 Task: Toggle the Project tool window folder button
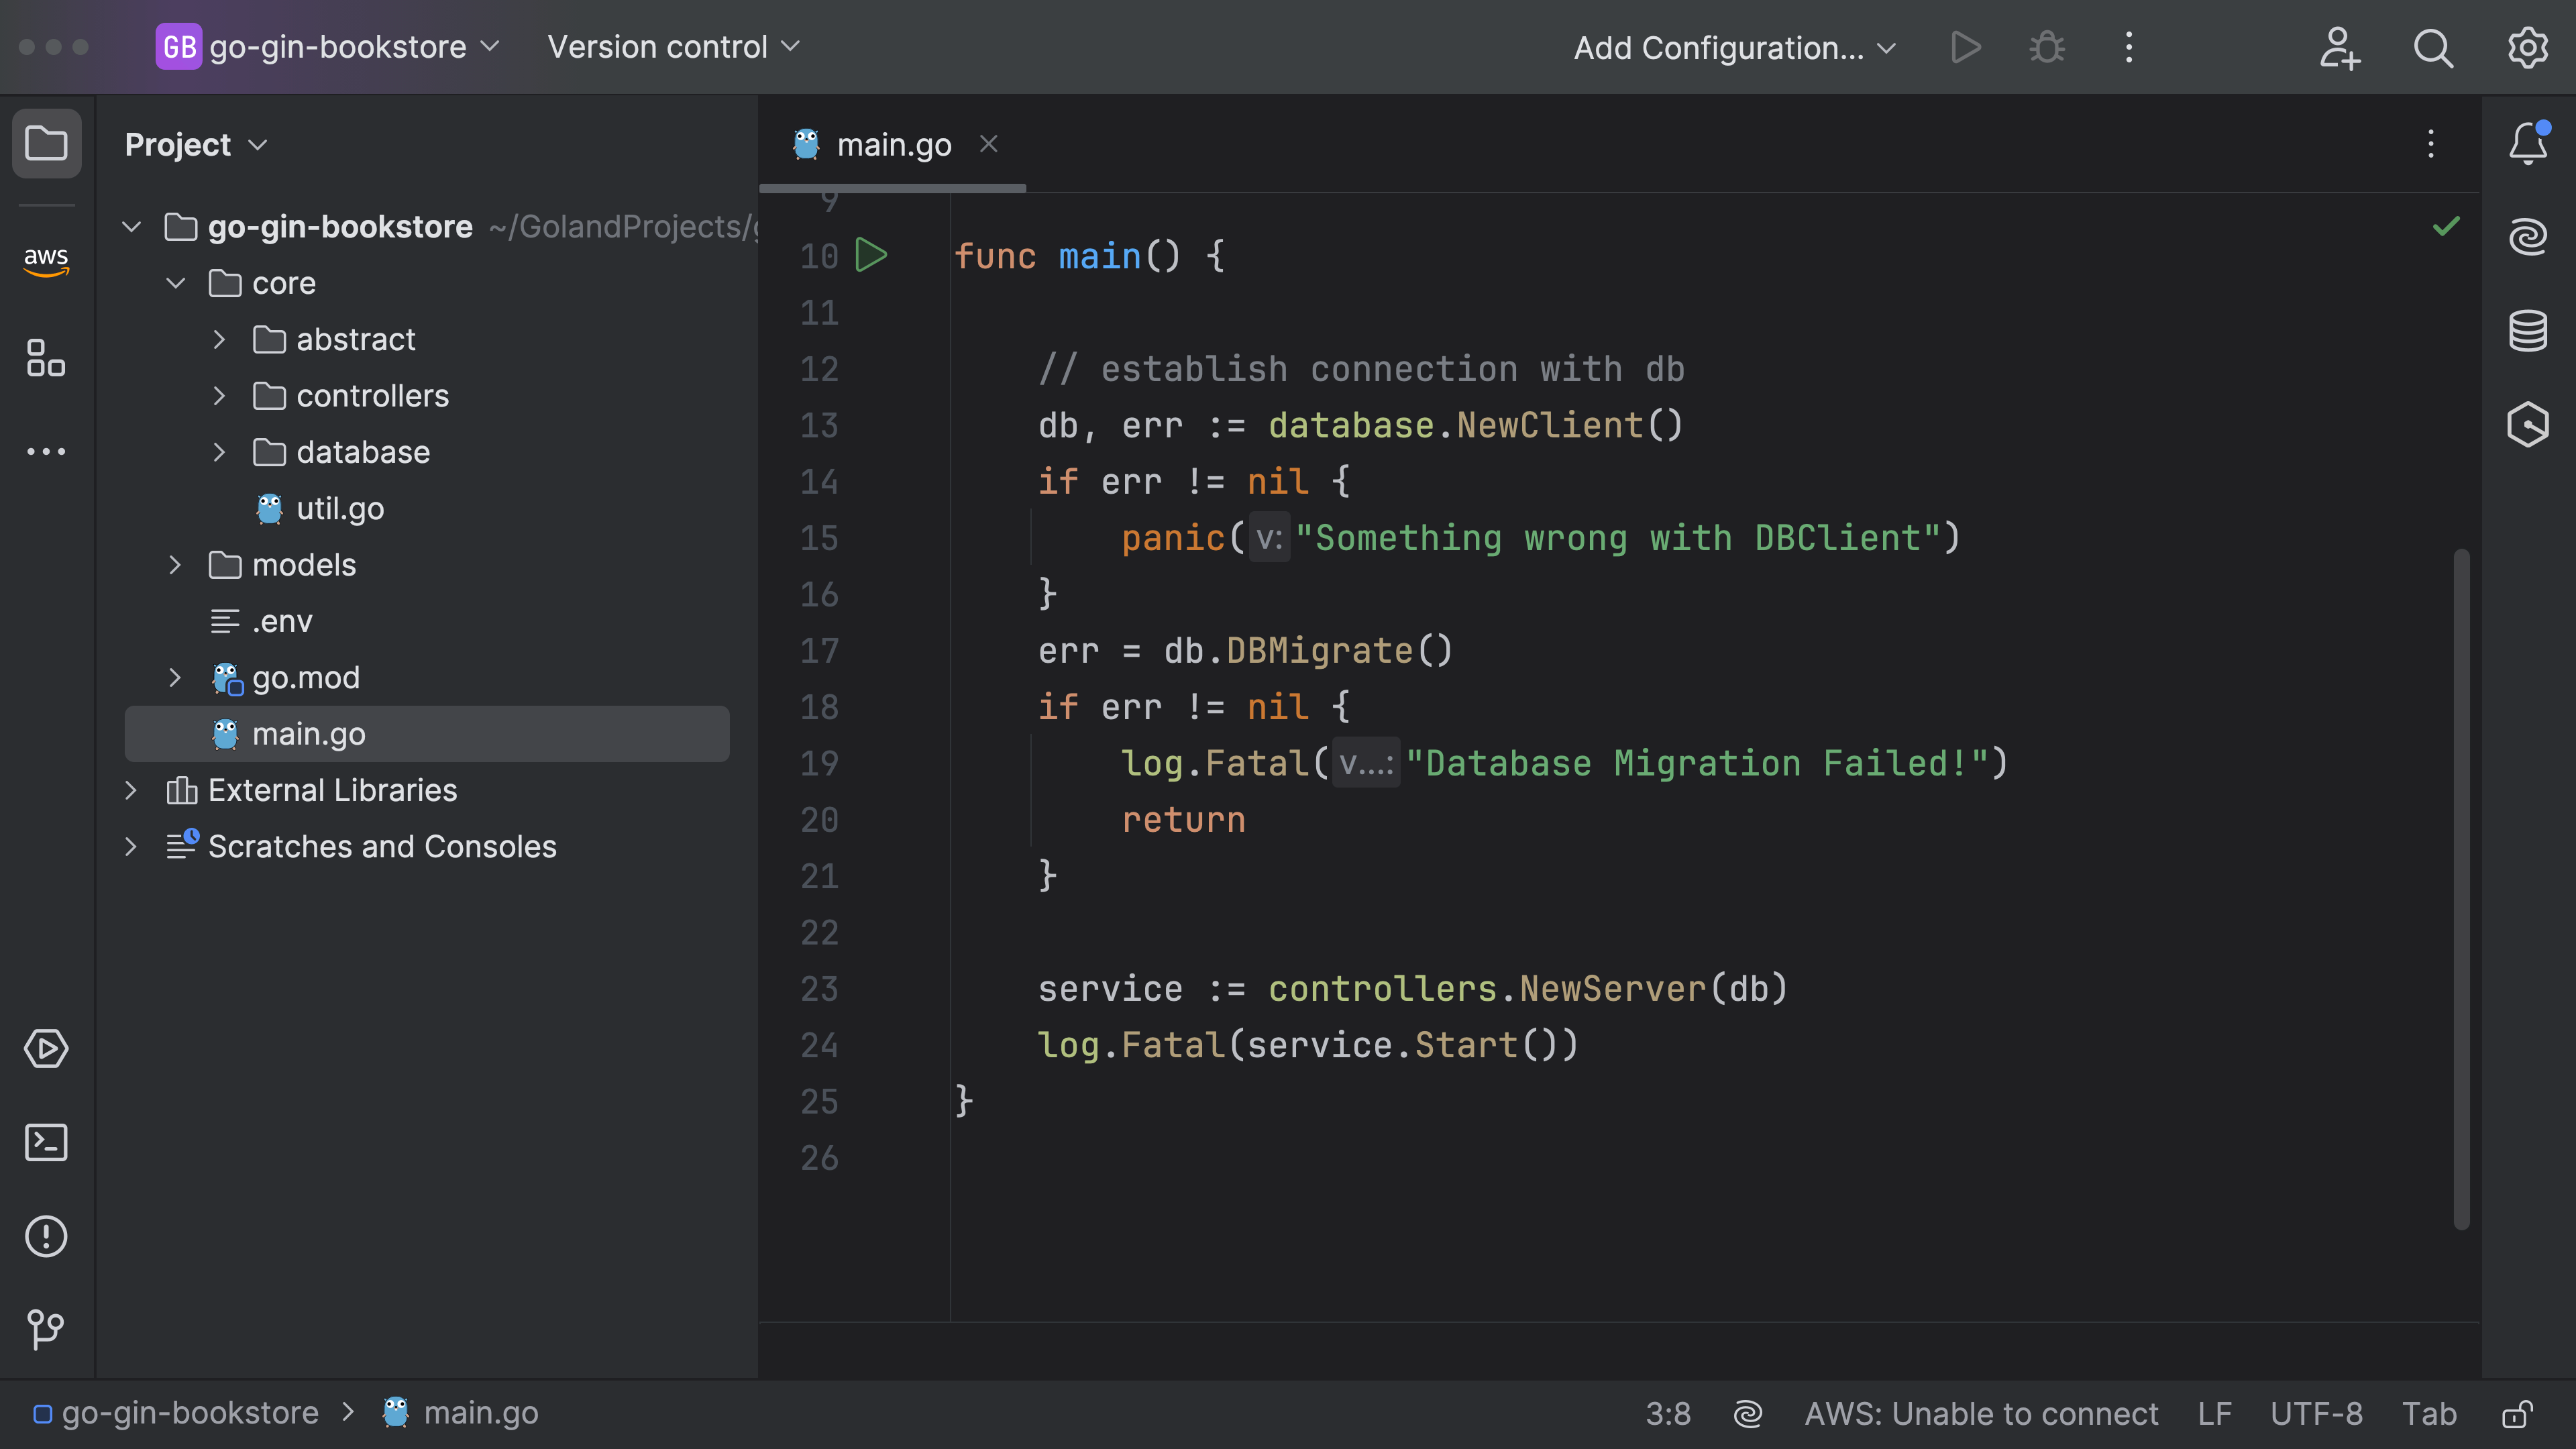coord(46,144)
